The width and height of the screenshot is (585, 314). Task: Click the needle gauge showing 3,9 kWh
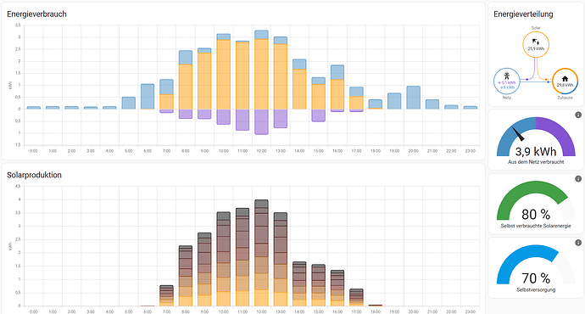(536, 137)
